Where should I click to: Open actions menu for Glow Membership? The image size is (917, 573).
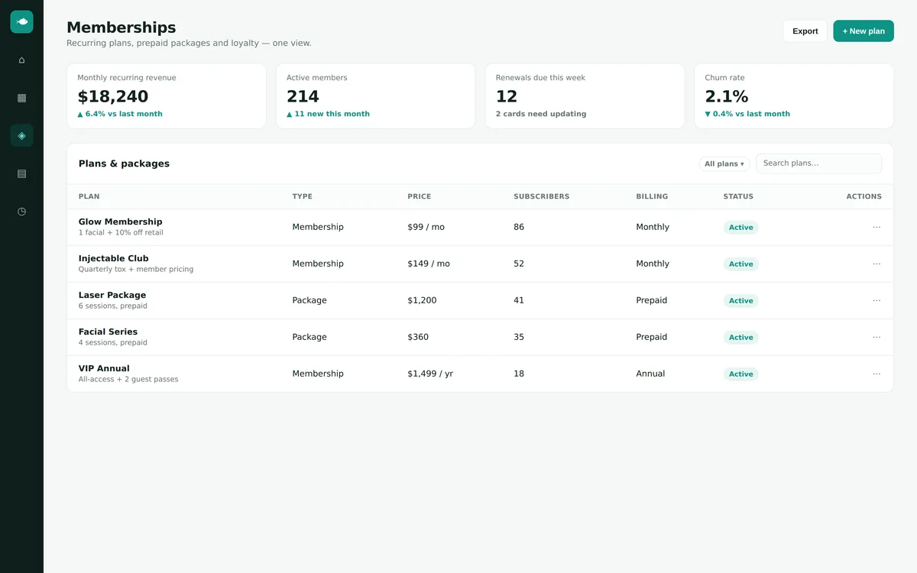pos(876,227)
